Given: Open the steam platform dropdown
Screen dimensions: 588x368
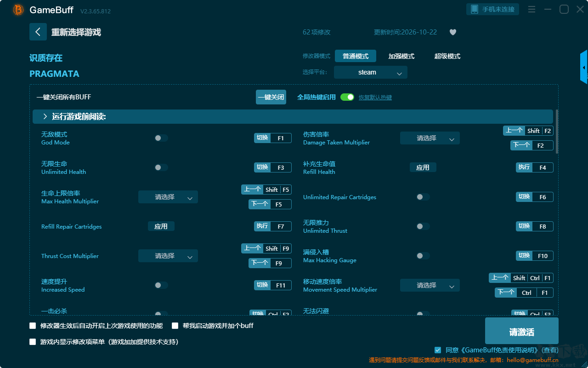Looking at the screenshot, I should [x=371, y=72].
